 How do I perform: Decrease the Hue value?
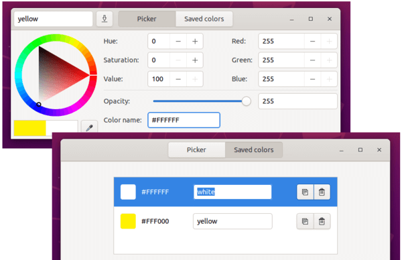click(178, 42)
